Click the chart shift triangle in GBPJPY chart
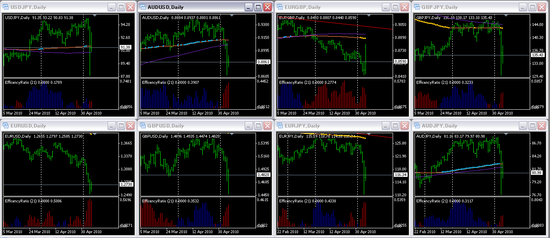 coord(506,16)
